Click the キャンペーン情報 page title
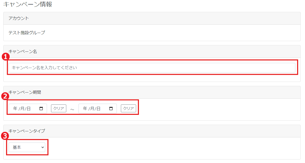This screenshot has width=305, height=163. click(x=27, y=4)
